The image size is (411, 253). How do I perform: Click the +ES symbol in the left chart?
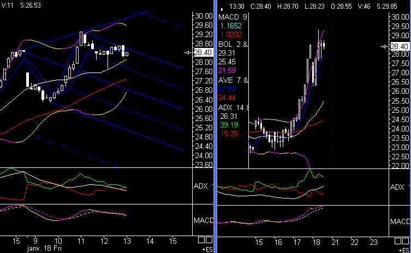[x=207, y=250]
